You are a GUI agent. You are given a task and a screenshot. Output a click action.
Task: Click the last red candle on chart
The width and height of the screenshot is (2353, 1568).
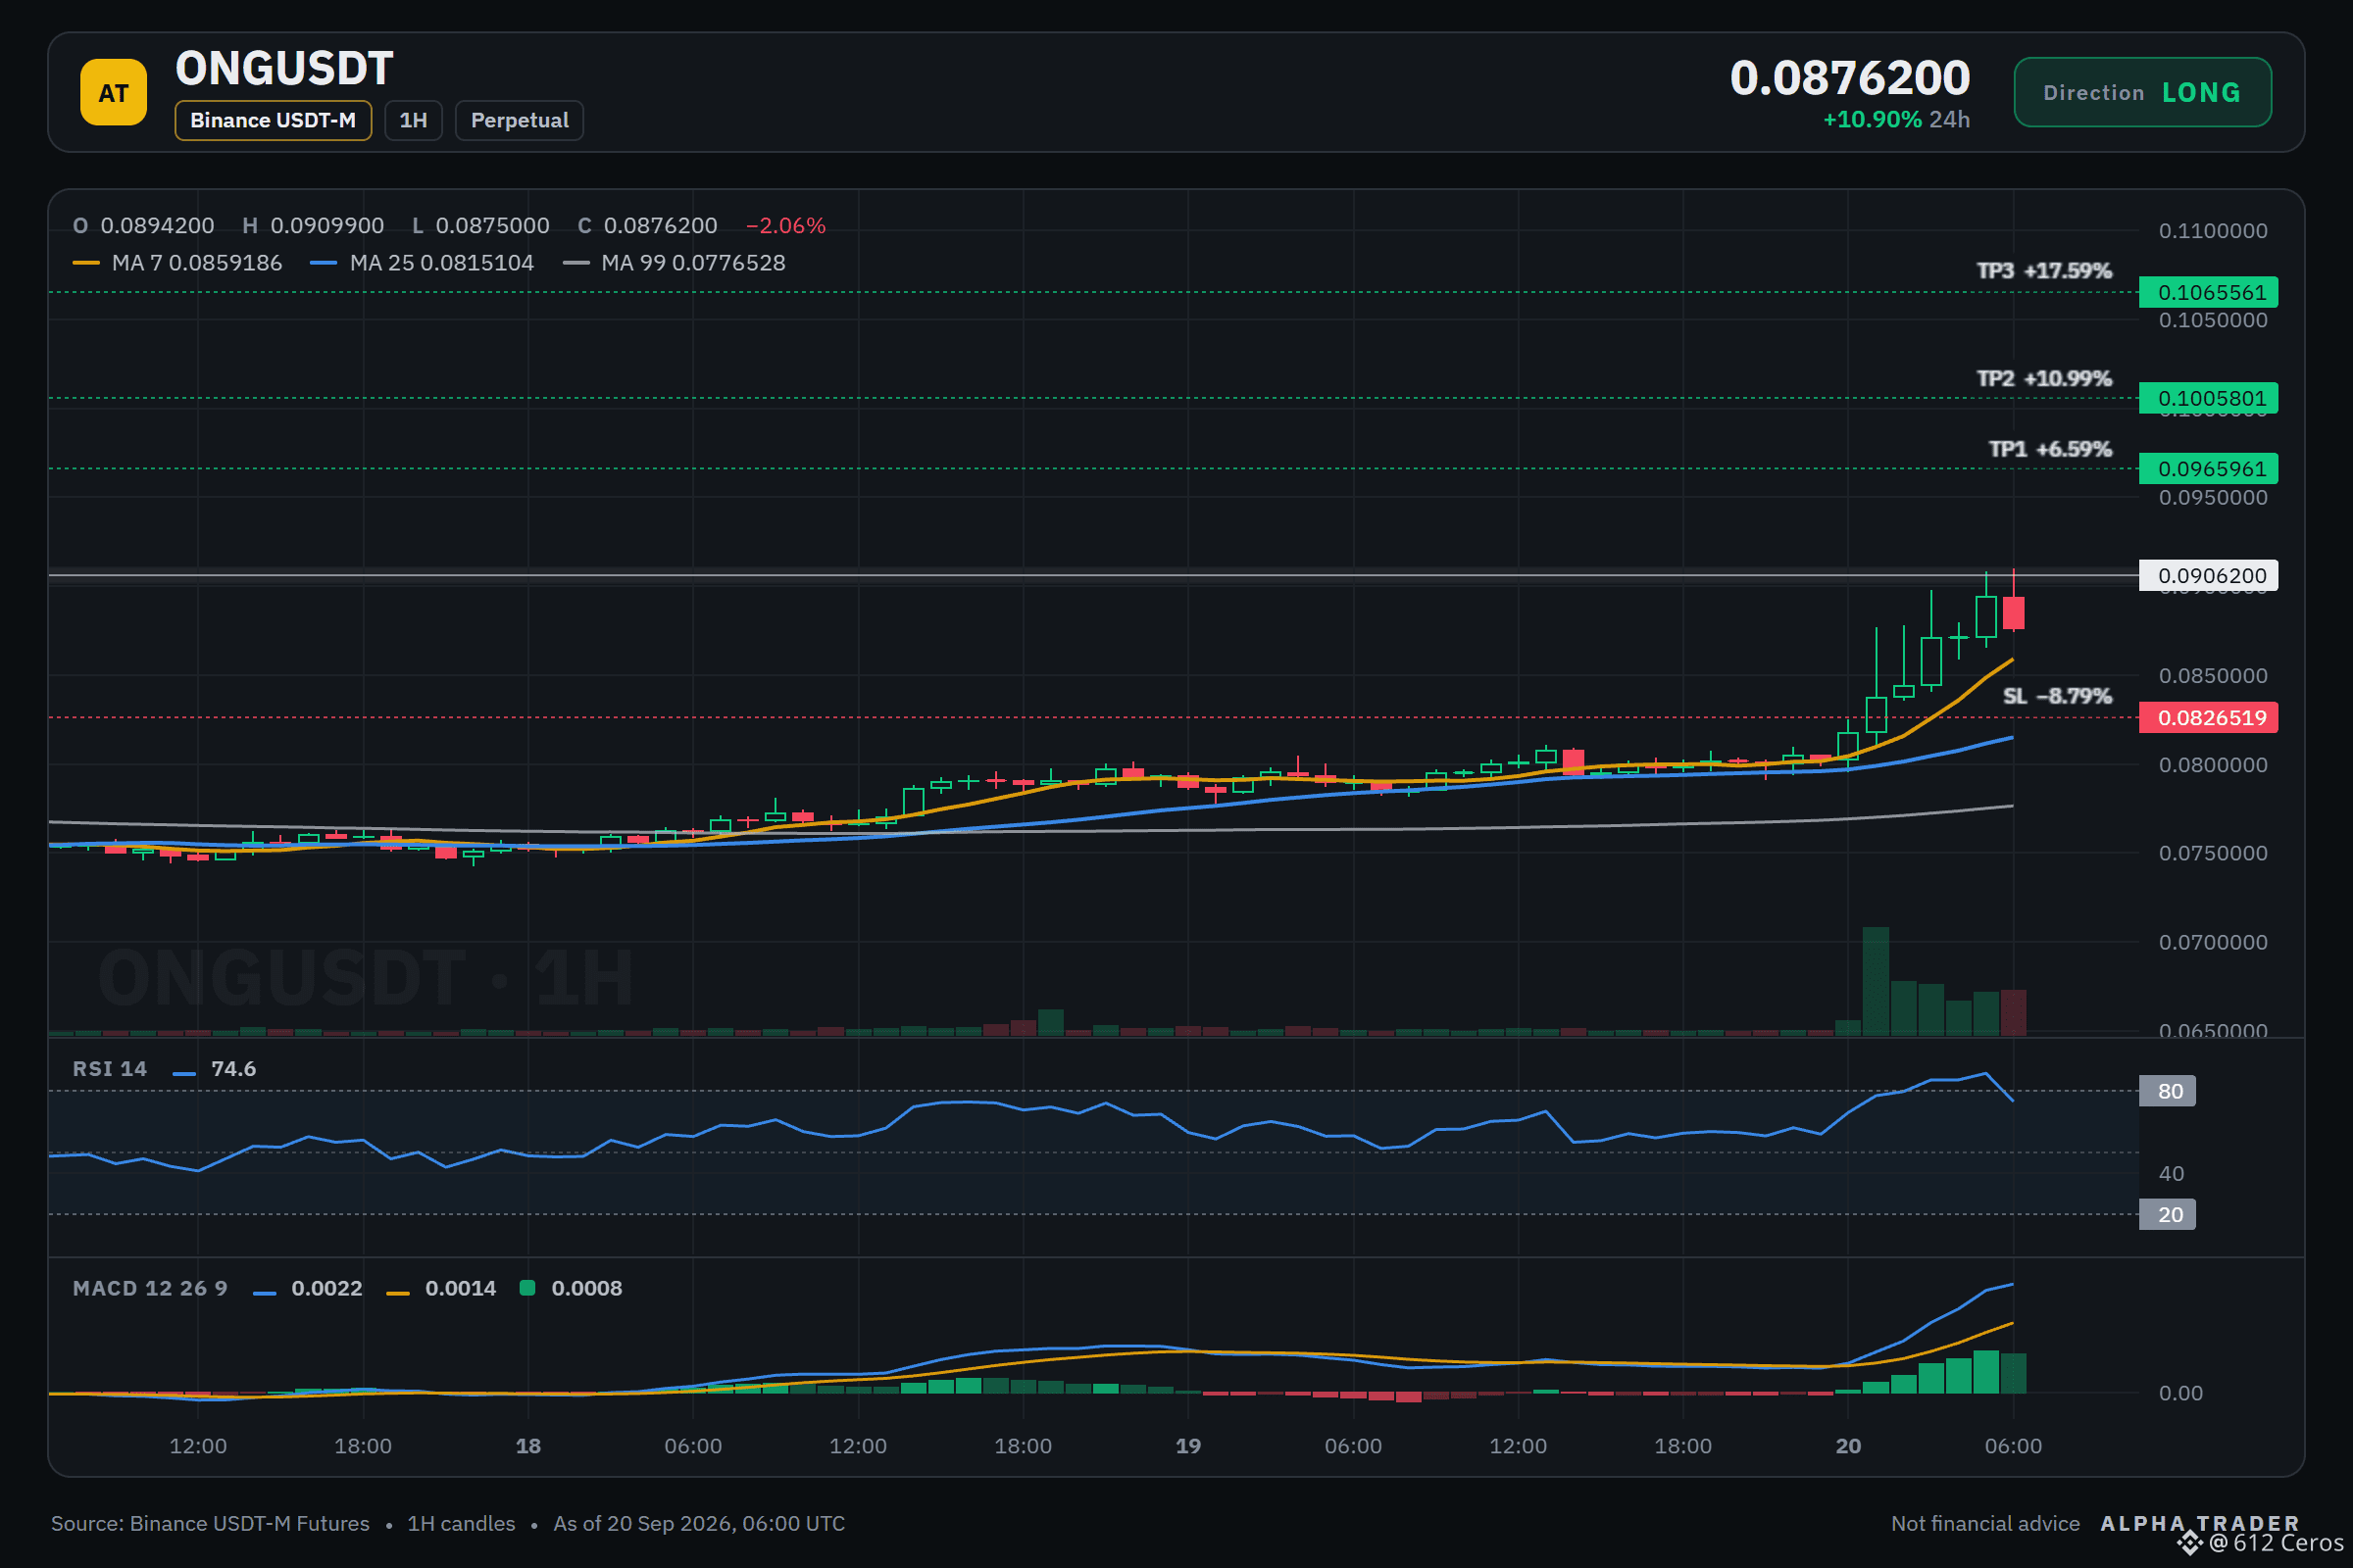point(2013,612)
